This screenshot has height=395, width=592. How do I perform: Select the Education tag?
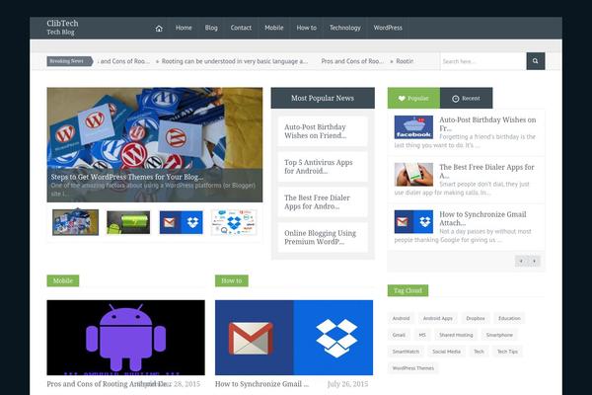509,318
